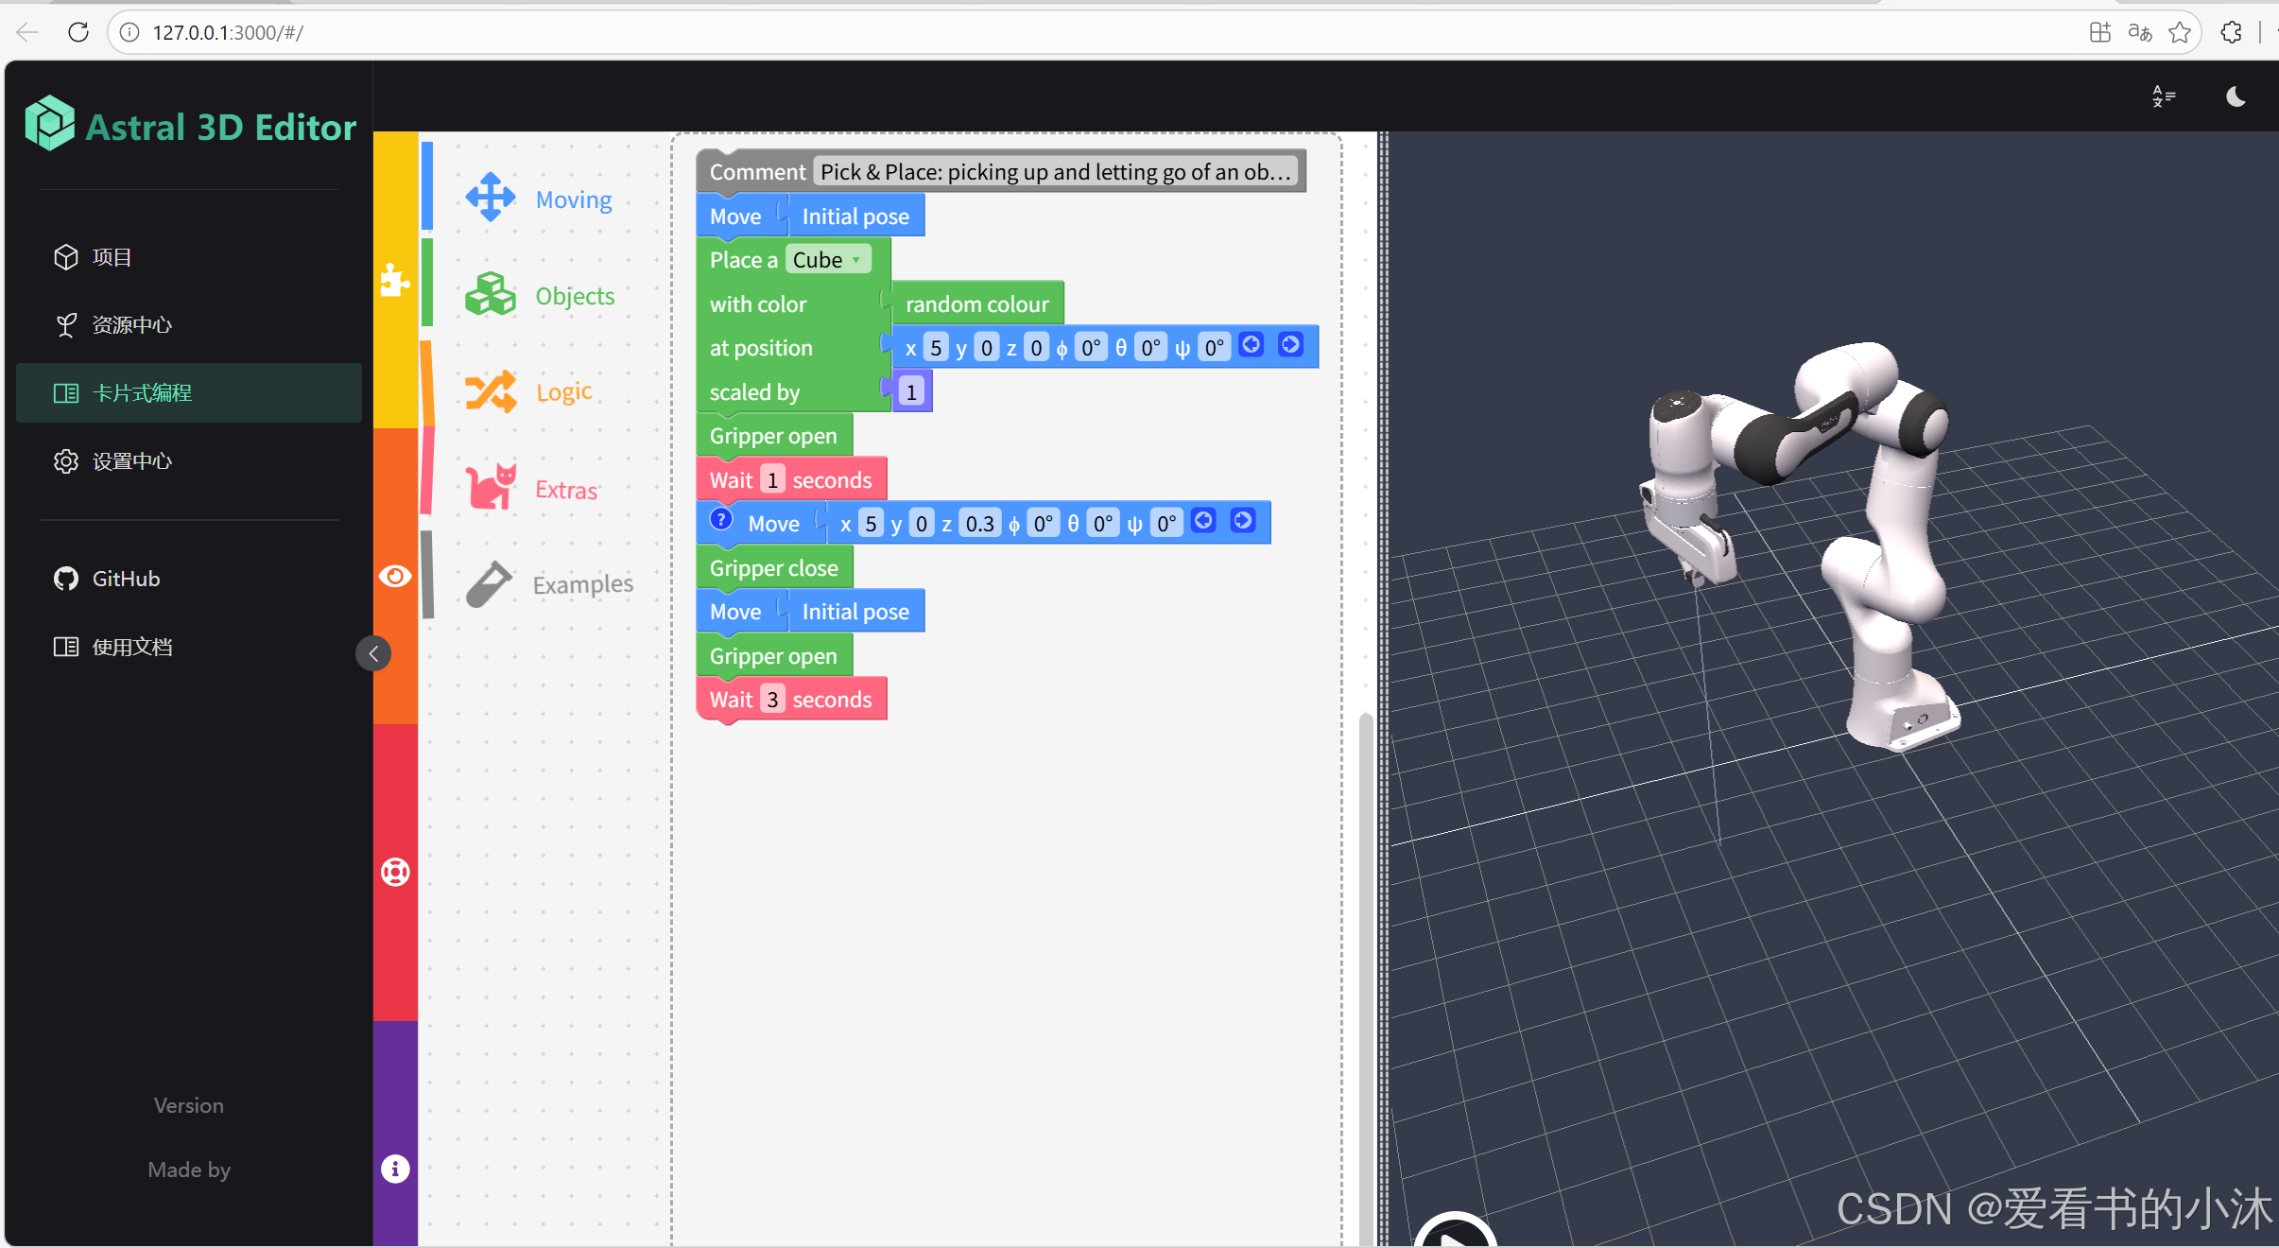Edit the scaled by value 1
The width and height of the screenshot is (2279, 1248).
[911, 391]
